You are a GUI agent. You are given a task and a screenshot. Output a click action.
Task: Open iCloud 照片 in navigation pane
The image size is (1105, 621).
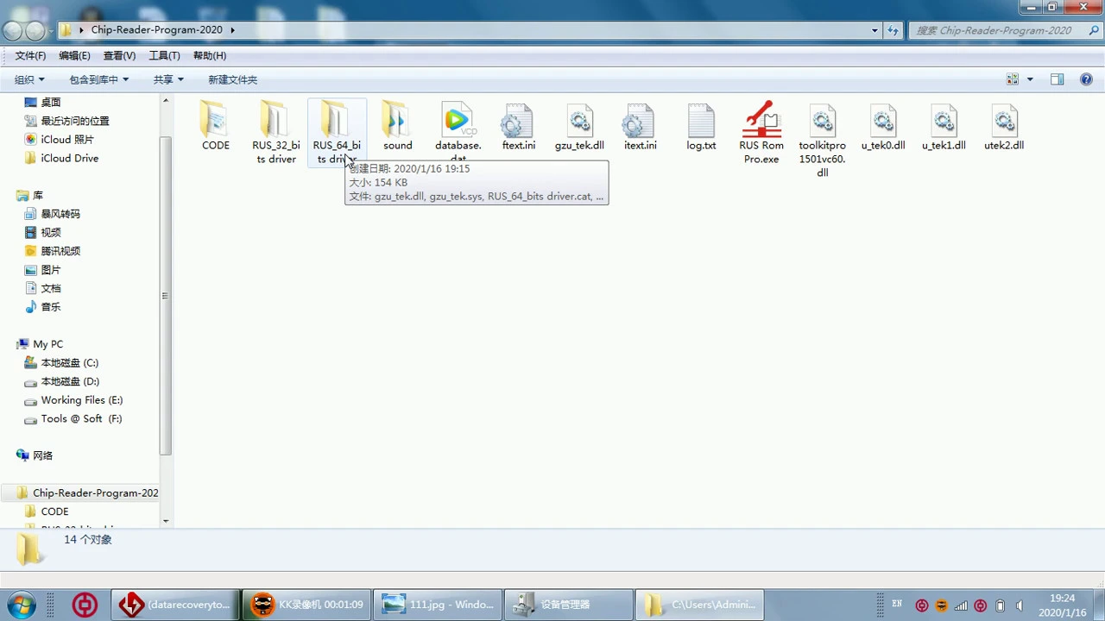pos(66,139)
